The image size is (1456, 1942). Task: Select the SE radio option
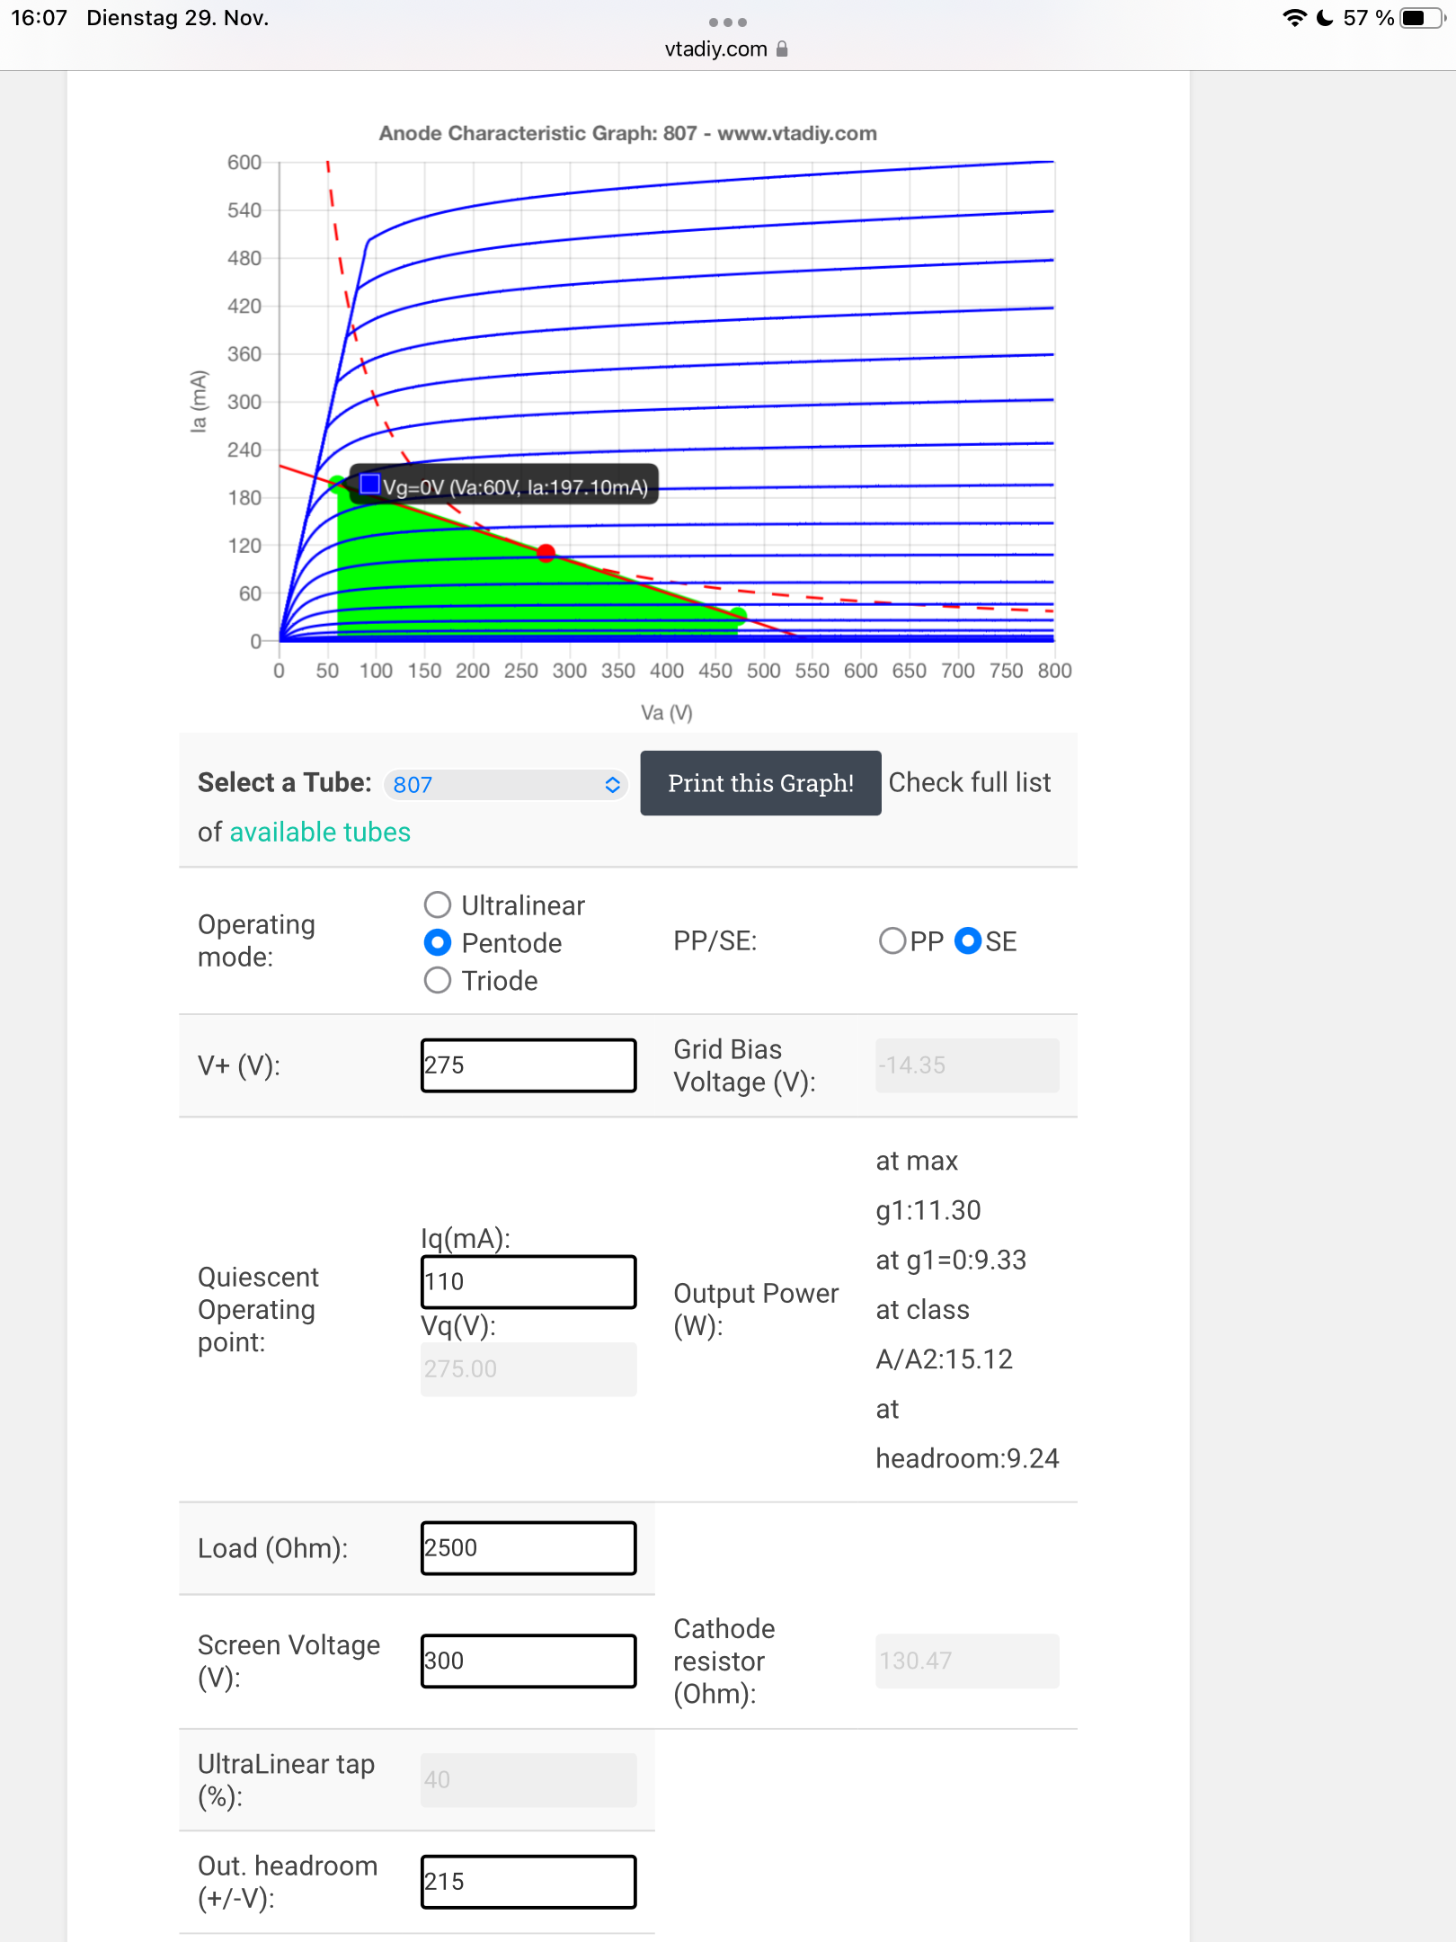click(968, 941)
